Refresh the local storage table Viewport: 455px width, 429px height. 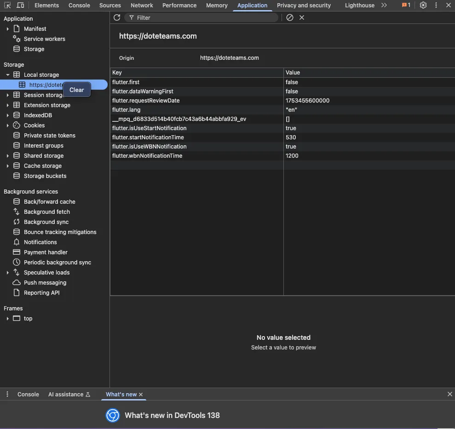click(117, 17)
